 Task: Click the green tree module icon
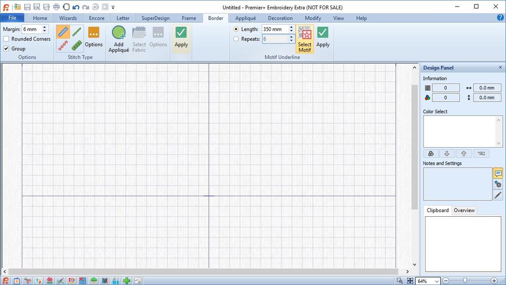[93, 281]
